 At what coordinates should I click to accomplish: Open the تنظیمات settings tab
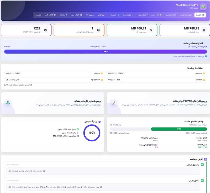[38, 15]
